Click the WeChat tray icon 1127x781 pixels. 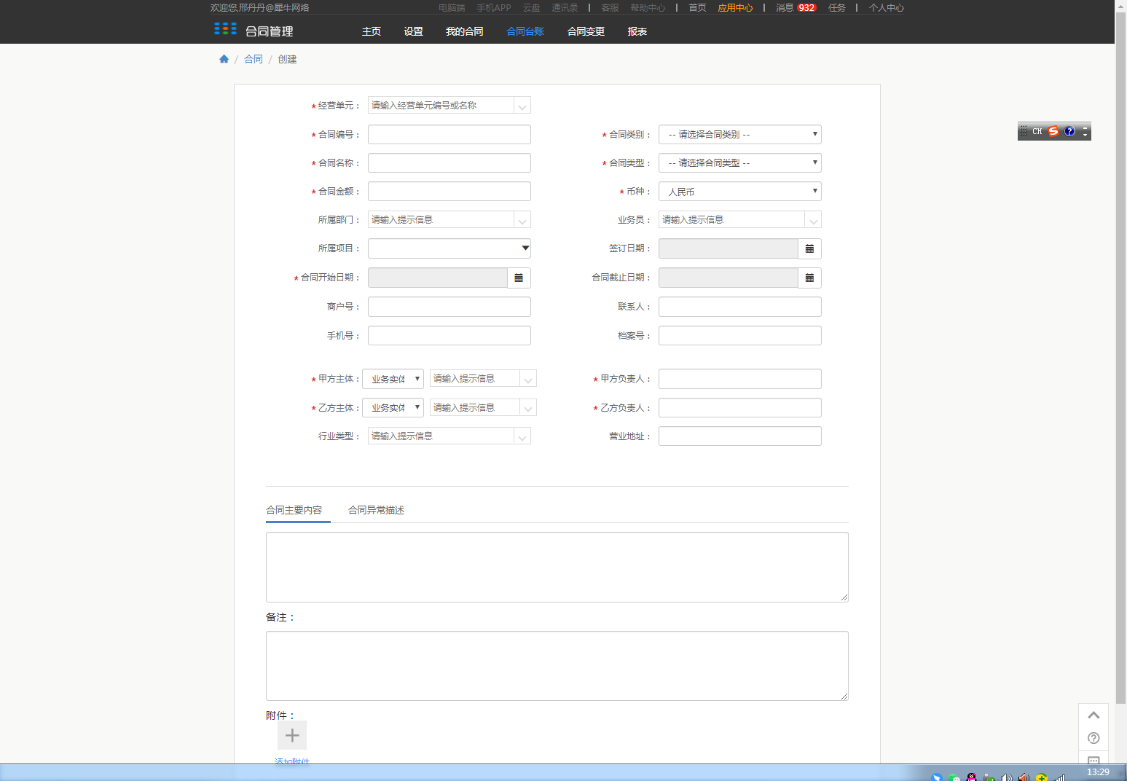954,777
